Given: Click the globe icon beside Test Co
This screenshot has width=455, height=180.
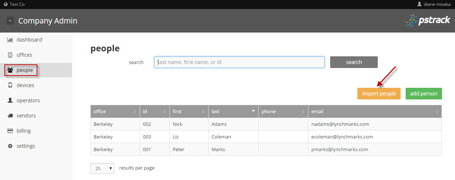Looking at the screenshot, I should tap(5, 4).
